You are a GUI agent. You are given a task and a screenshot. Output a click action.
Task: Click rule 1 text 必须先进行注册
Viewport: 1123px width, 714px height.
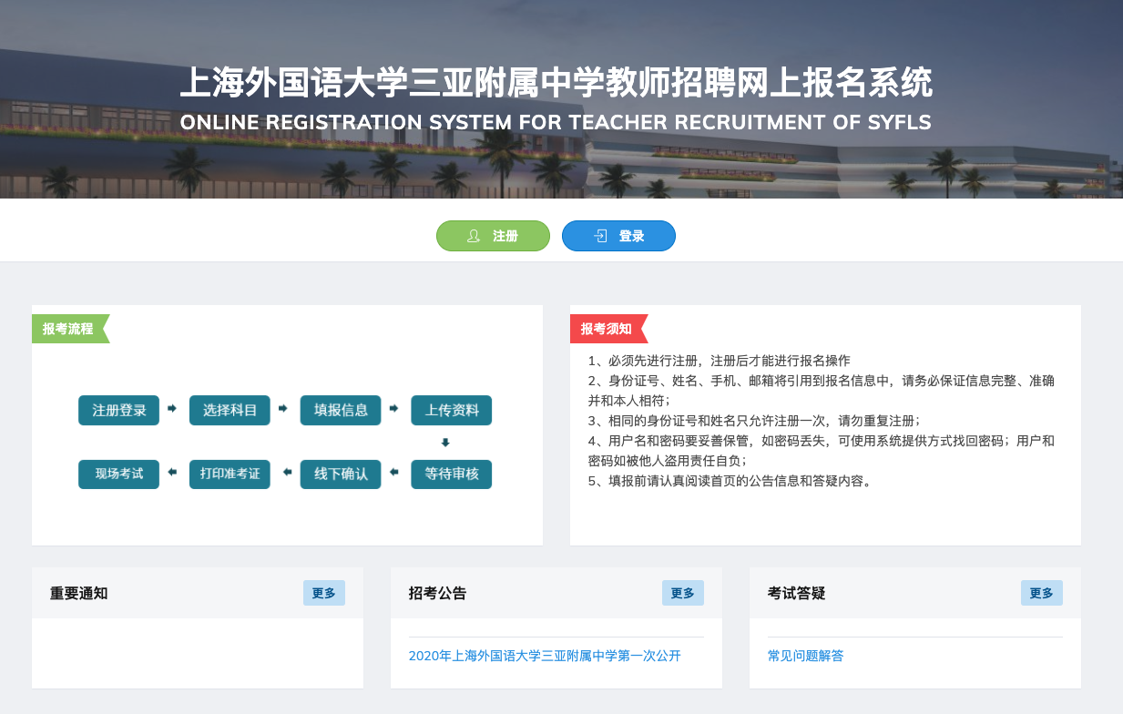pyautogui.click(x=720, y=361)
